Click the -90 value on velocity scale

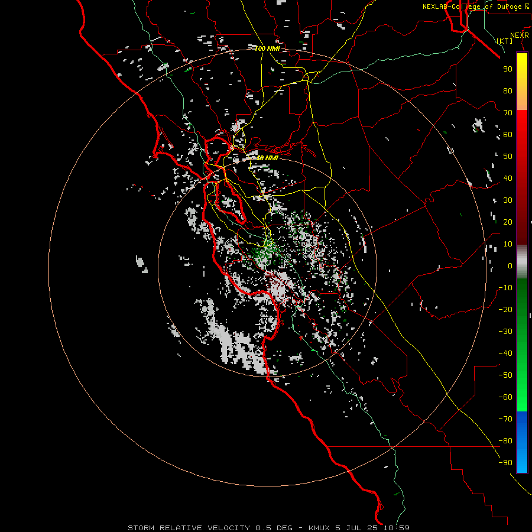point(505,463)
